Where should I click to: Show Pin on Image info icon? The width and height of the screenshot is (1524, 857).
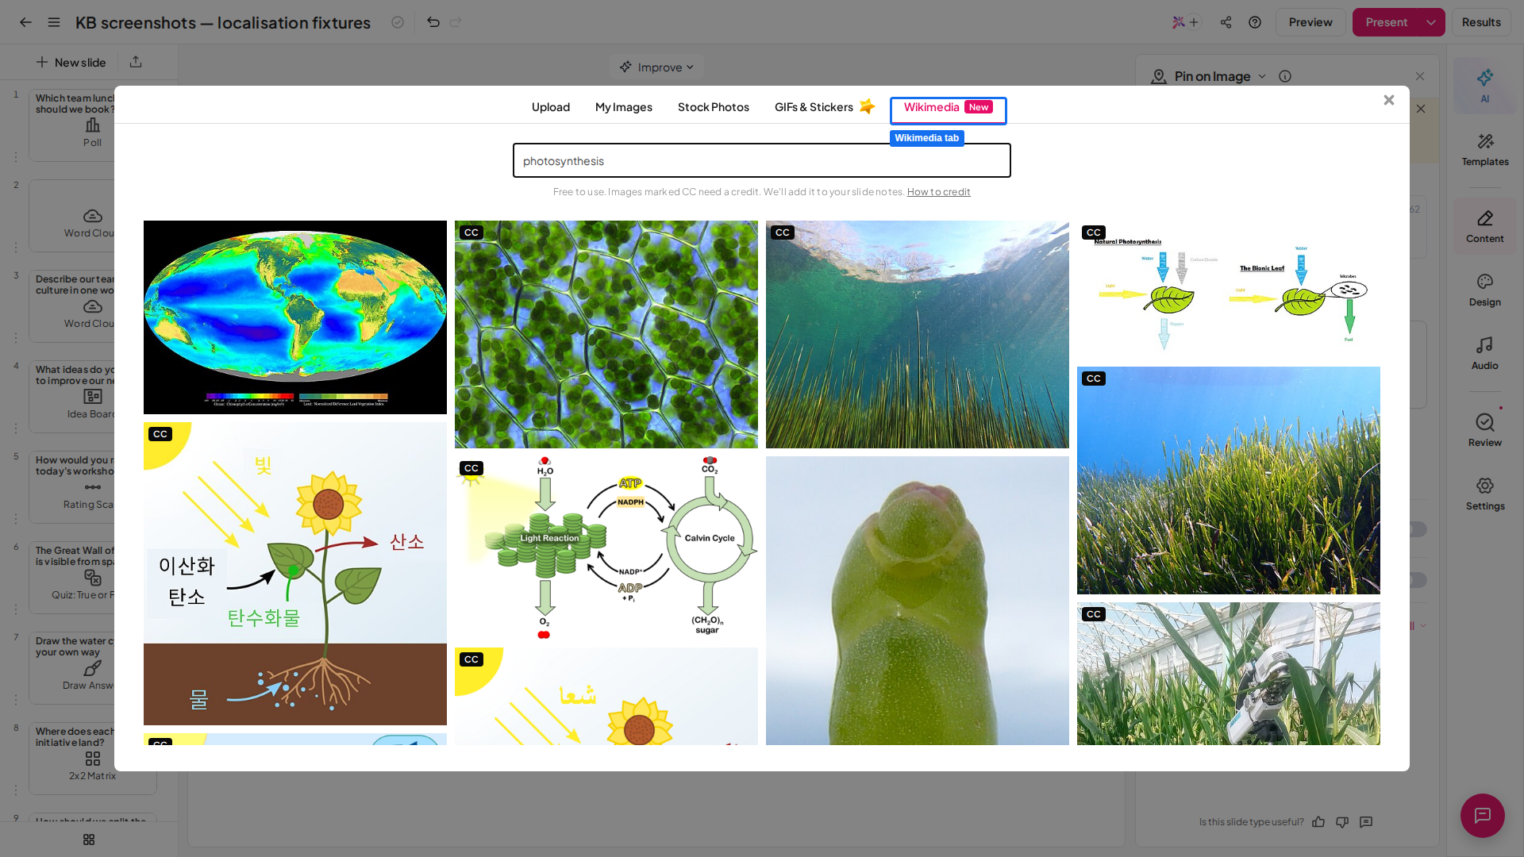(1285, 76)
